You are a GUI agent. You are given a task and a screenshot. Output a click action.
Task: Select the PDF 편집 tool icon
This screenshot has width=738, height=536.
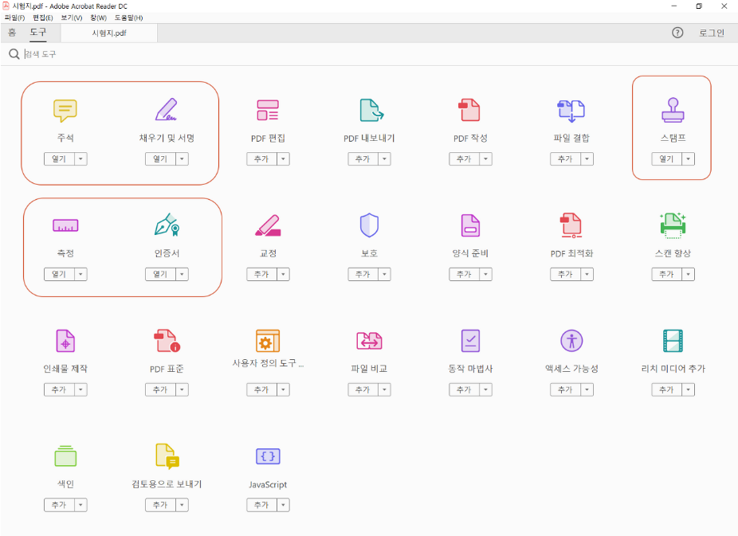pos(268,110)
